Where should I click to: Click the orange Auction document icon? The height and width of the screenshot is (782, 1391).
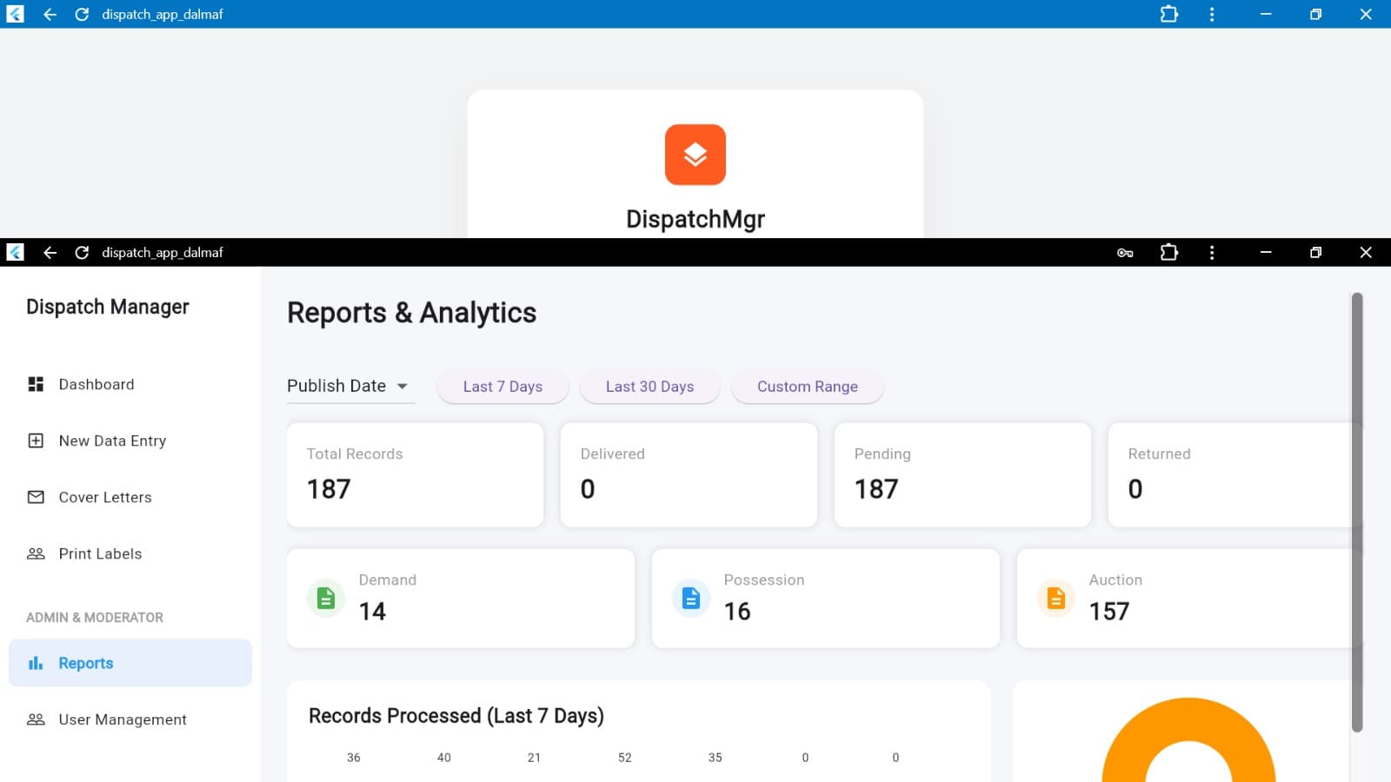coord(1056,598)
